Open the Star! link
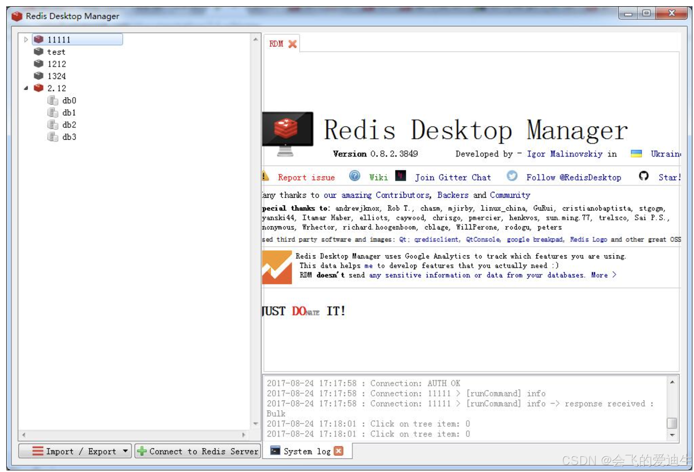Viewport: 694px width, 472px height. coord(669,178)
